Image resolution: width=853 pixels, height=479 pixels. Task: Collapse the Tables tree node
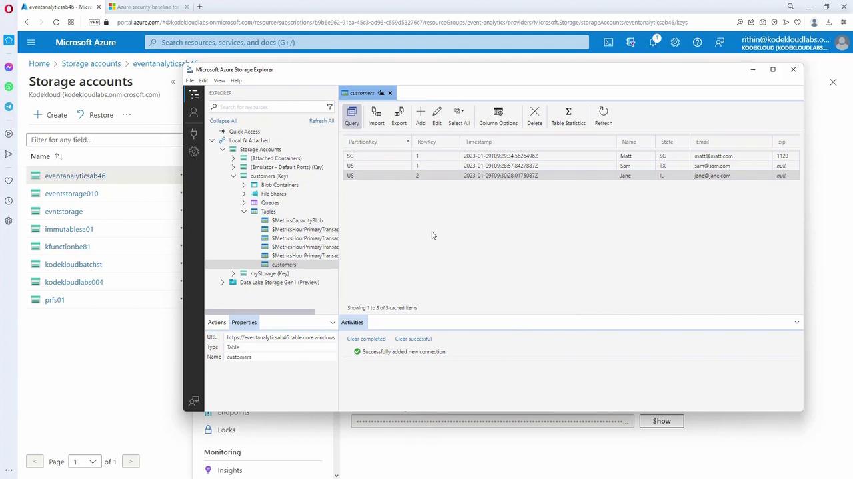pos(244,212)
